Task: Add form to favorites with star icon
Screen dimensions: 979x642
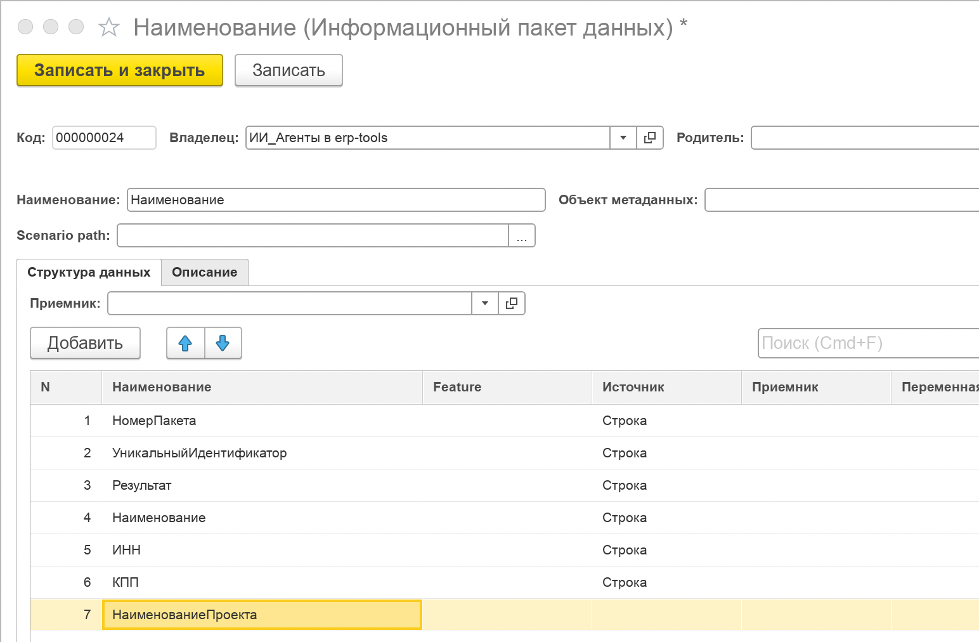Action: (109, 27)
